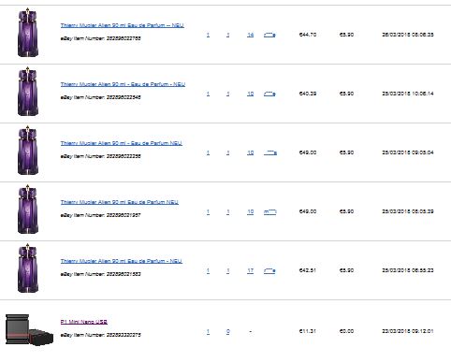View the 14 bids link
Screen dimensions: 451x362
click(250, 35)
